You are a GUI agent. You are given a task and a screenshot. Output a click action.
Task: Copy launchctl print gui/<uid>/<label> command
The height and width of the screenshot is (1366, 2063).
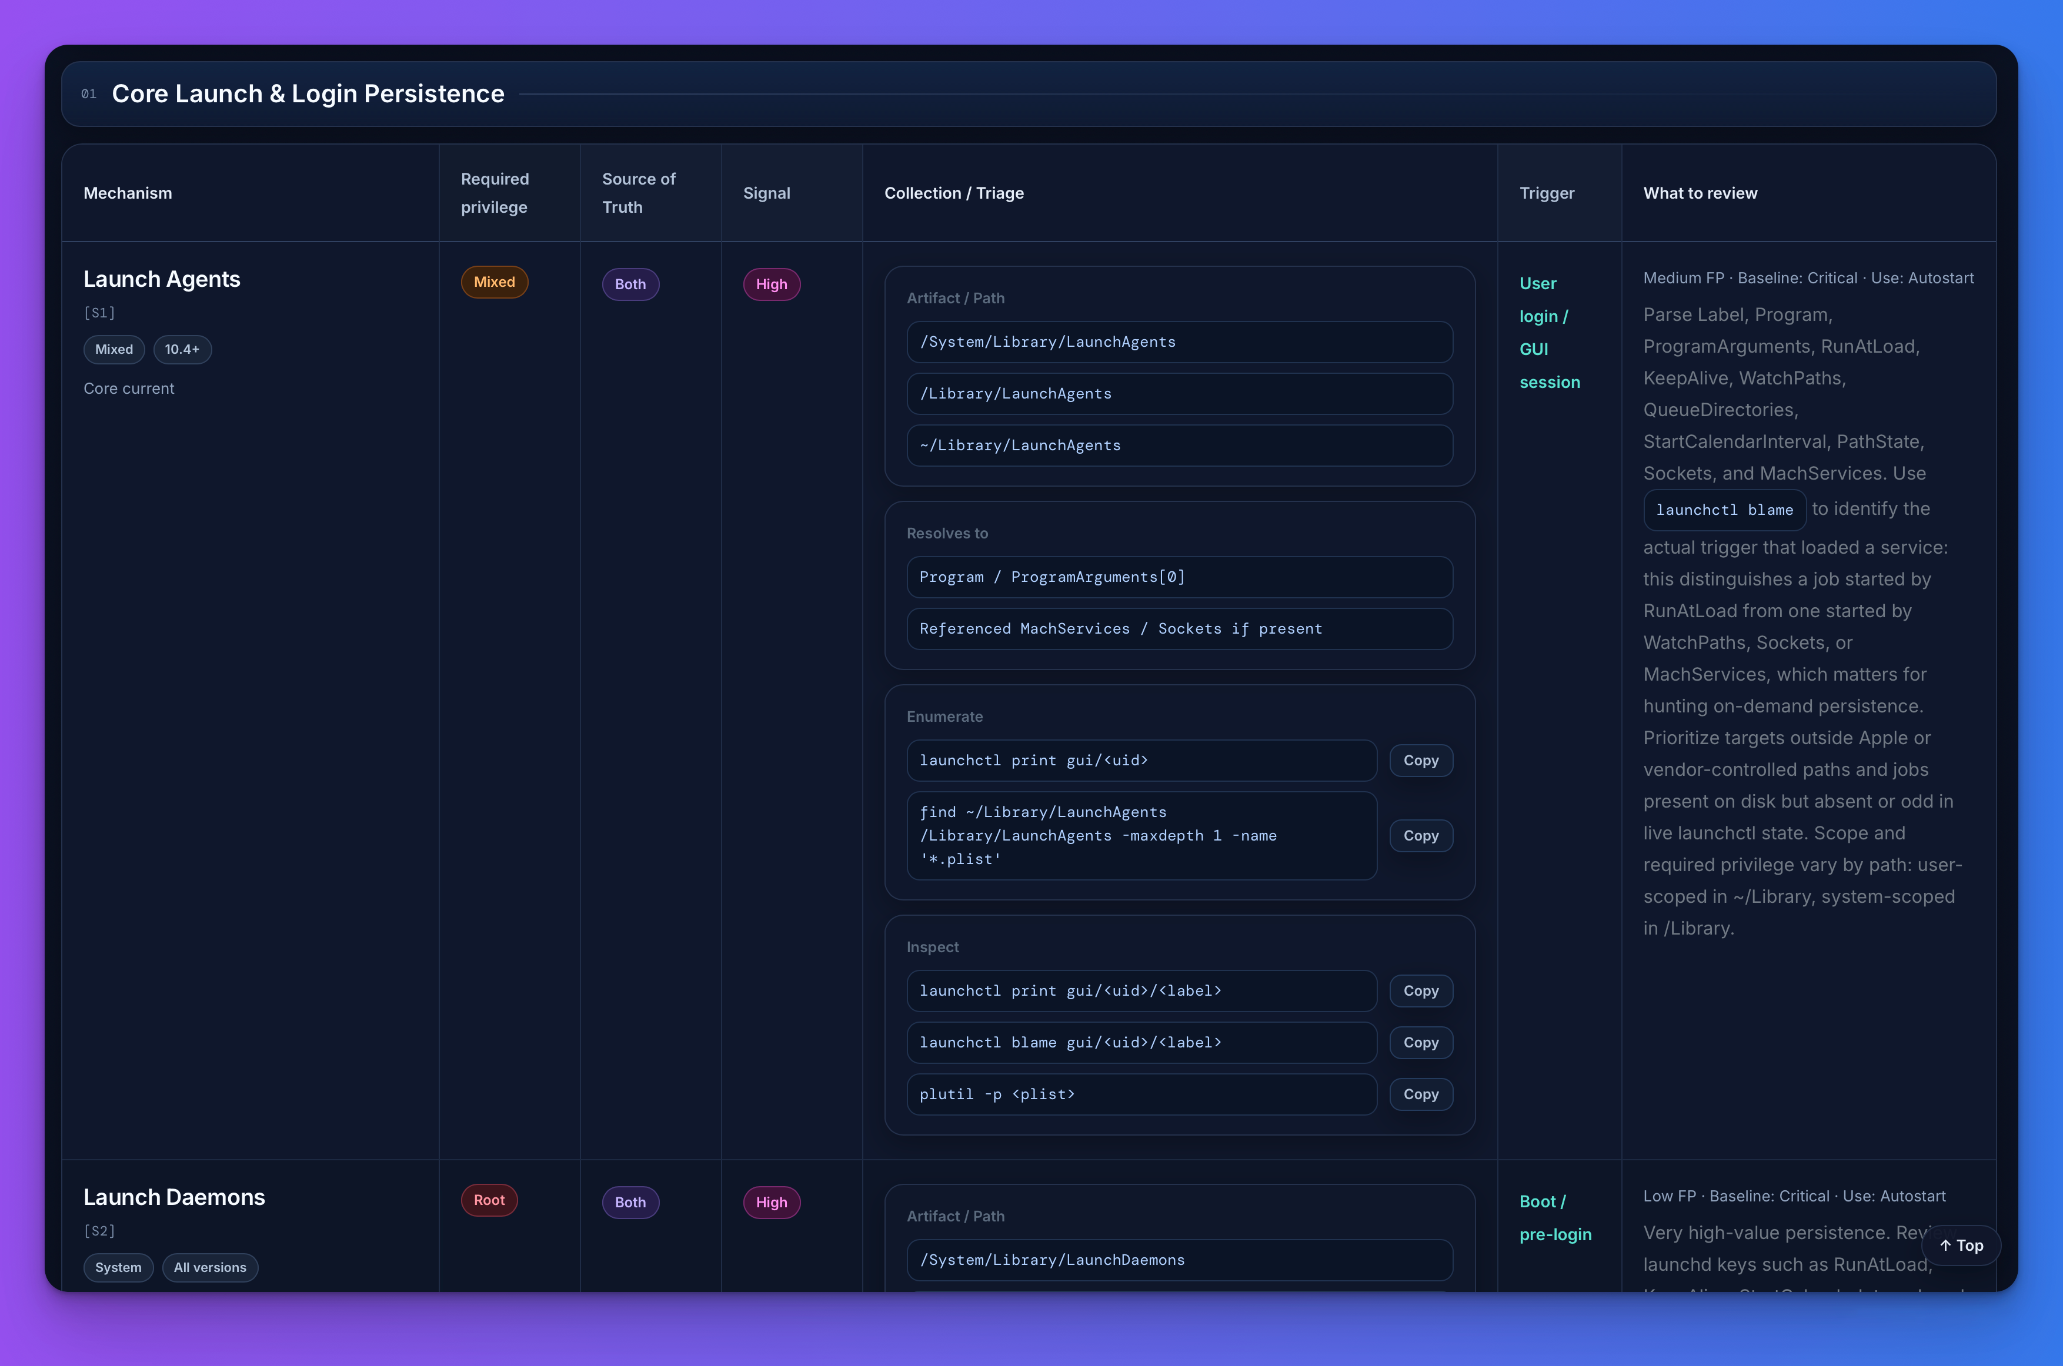(1420, 990)
